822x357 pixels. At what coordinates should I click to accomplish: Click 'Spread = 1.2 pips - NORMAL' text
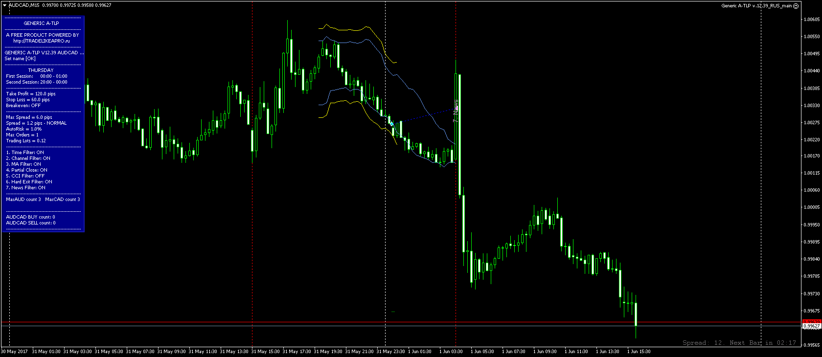pos(36,123)
